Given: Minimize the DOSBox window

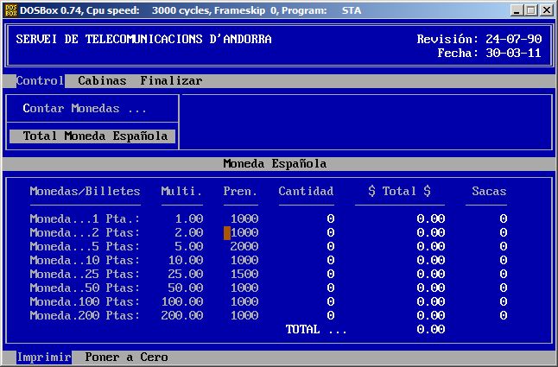Looking at the screenshot, I should click(517, 9).
